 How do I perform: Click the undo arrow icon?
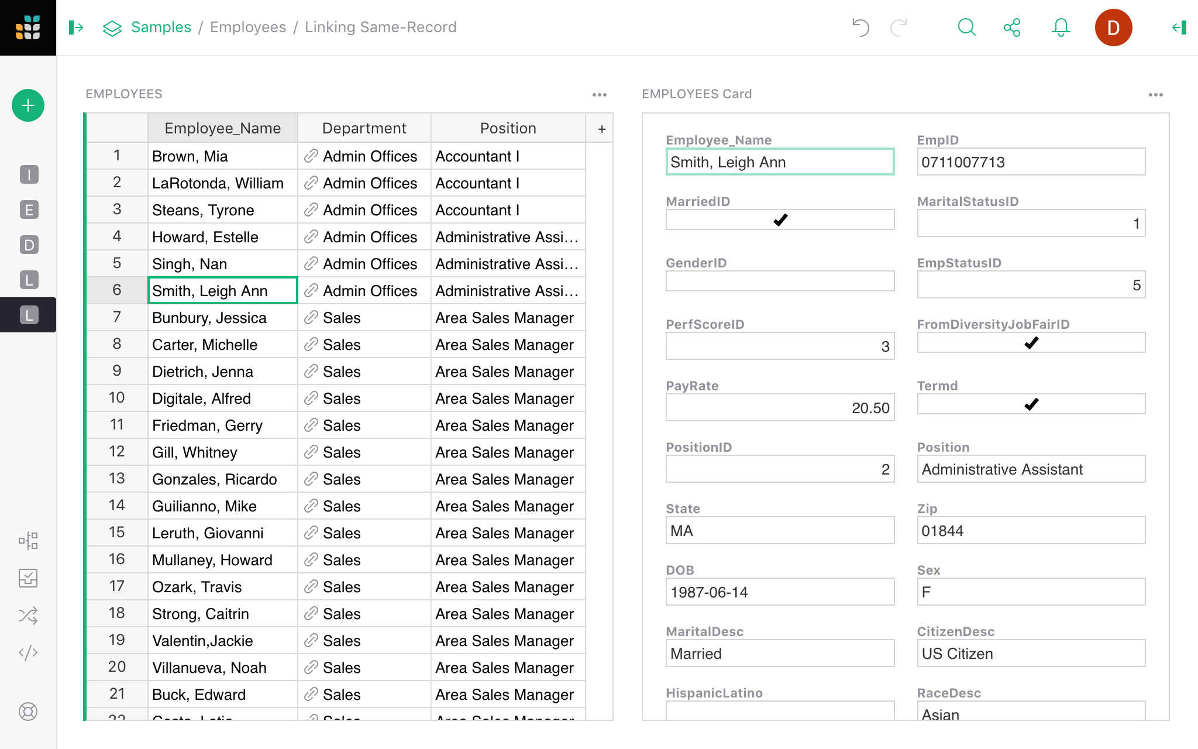coord(860,28)
